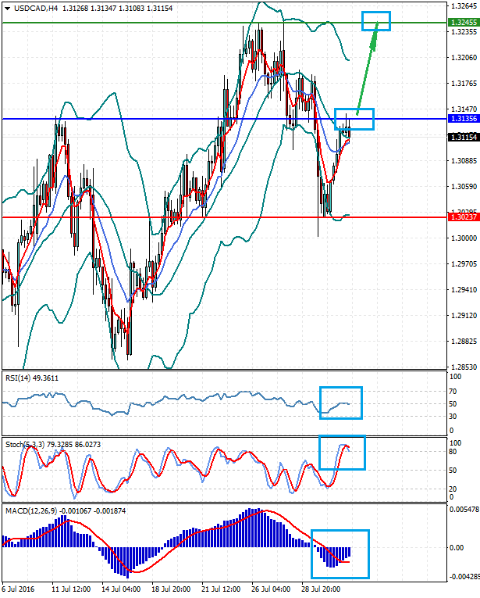480x598 pixels.
Task: Select the highlighted box in RSI panel
Action: (341, 403)
